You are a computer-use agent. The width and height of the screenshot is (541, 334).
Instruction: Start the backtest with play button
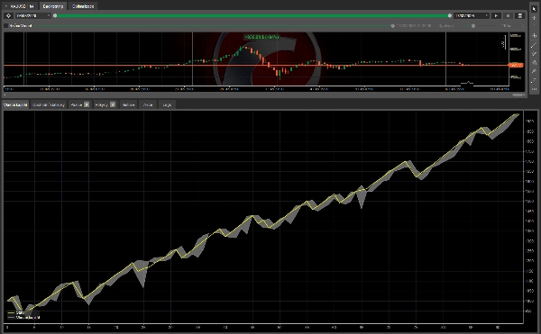tap(496, 15)
